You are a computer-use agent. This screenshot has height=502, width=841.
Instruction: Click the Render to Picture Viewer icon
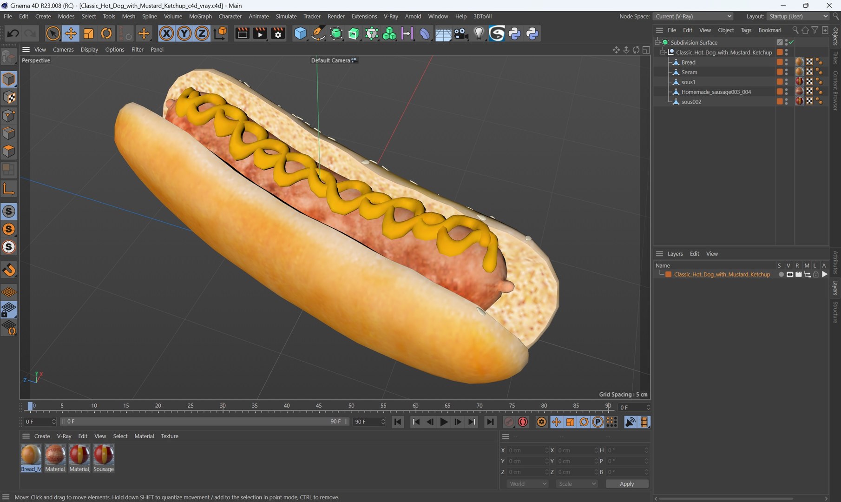point(260,33)
